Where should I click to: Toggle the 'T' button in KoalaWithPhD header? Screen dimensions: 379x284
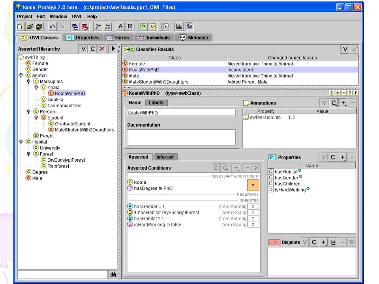pos(350,93)
